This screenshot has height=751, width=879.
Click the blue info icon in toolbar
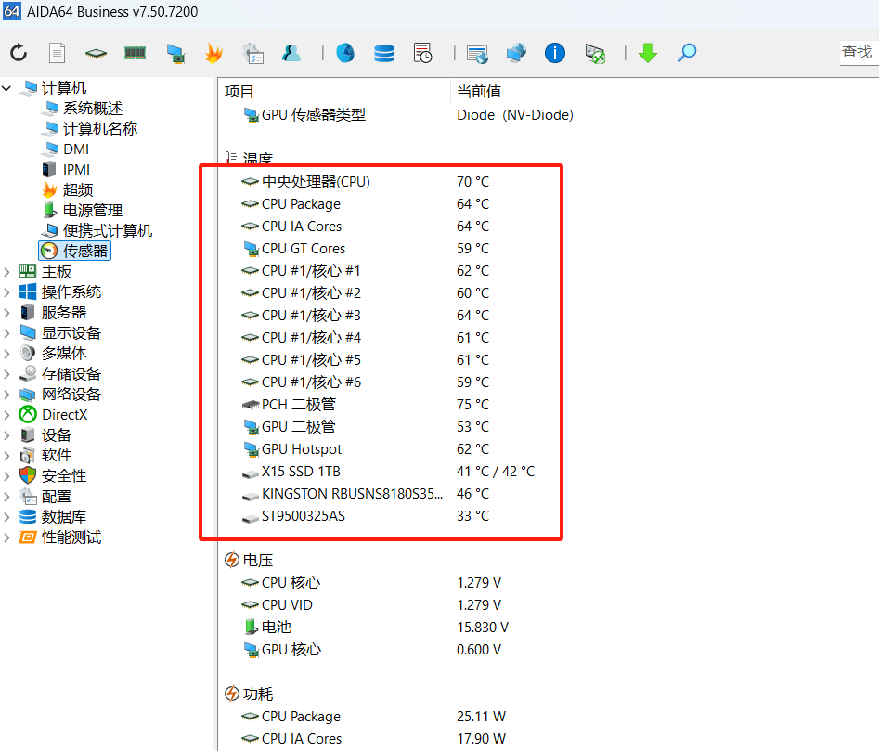click(x=555, y=53)
